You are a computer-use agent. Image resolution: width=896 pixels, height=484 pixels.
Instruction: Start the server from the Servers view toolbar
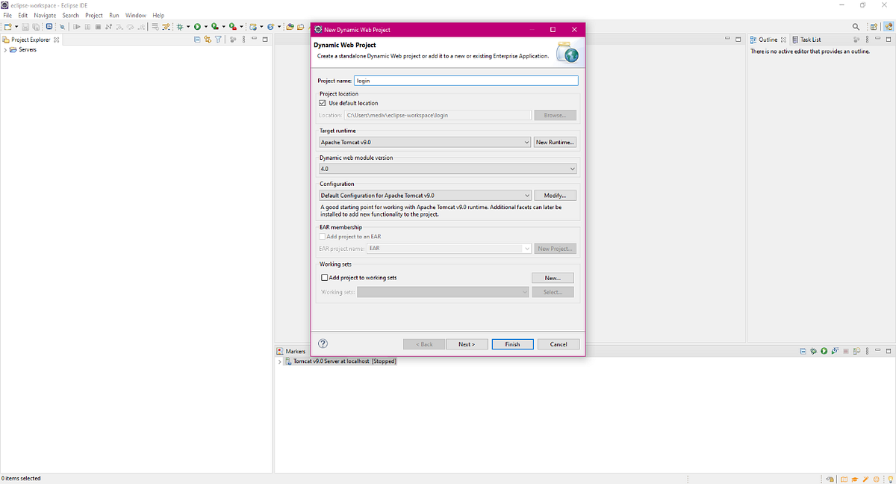(x=824, y=350)
